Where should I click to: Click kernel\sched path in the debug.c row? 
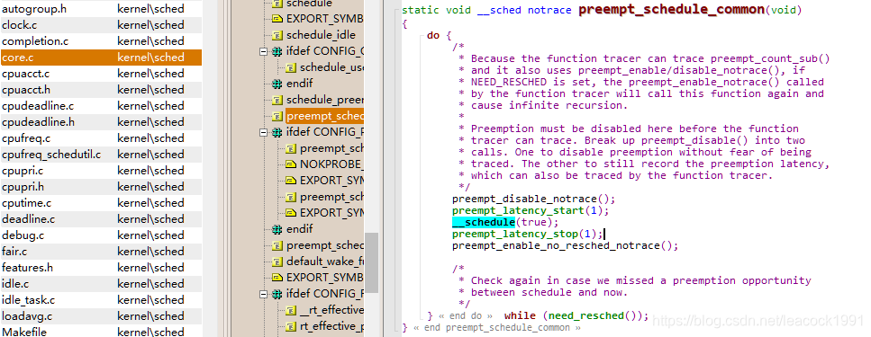click(x=150, y=235)
